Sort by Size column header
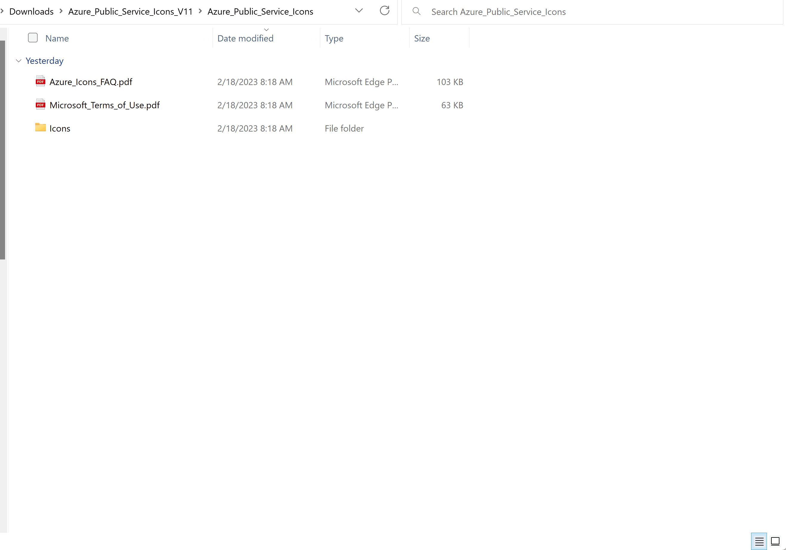 [x=422, y=38]
